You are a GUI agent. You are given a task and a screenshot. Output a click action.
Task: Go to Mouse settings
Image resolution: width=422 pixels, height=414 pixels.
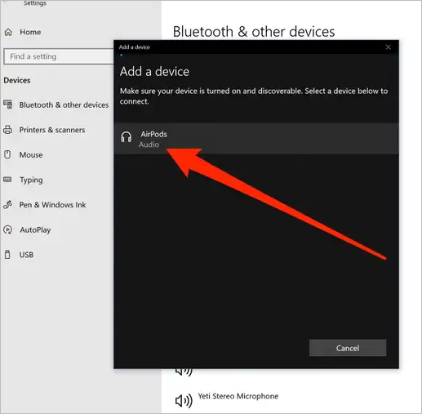(31, 155)
